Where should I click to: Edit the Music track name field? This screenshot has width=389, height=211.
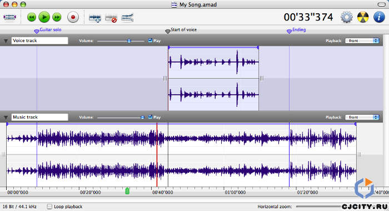(x=39, y=117)
